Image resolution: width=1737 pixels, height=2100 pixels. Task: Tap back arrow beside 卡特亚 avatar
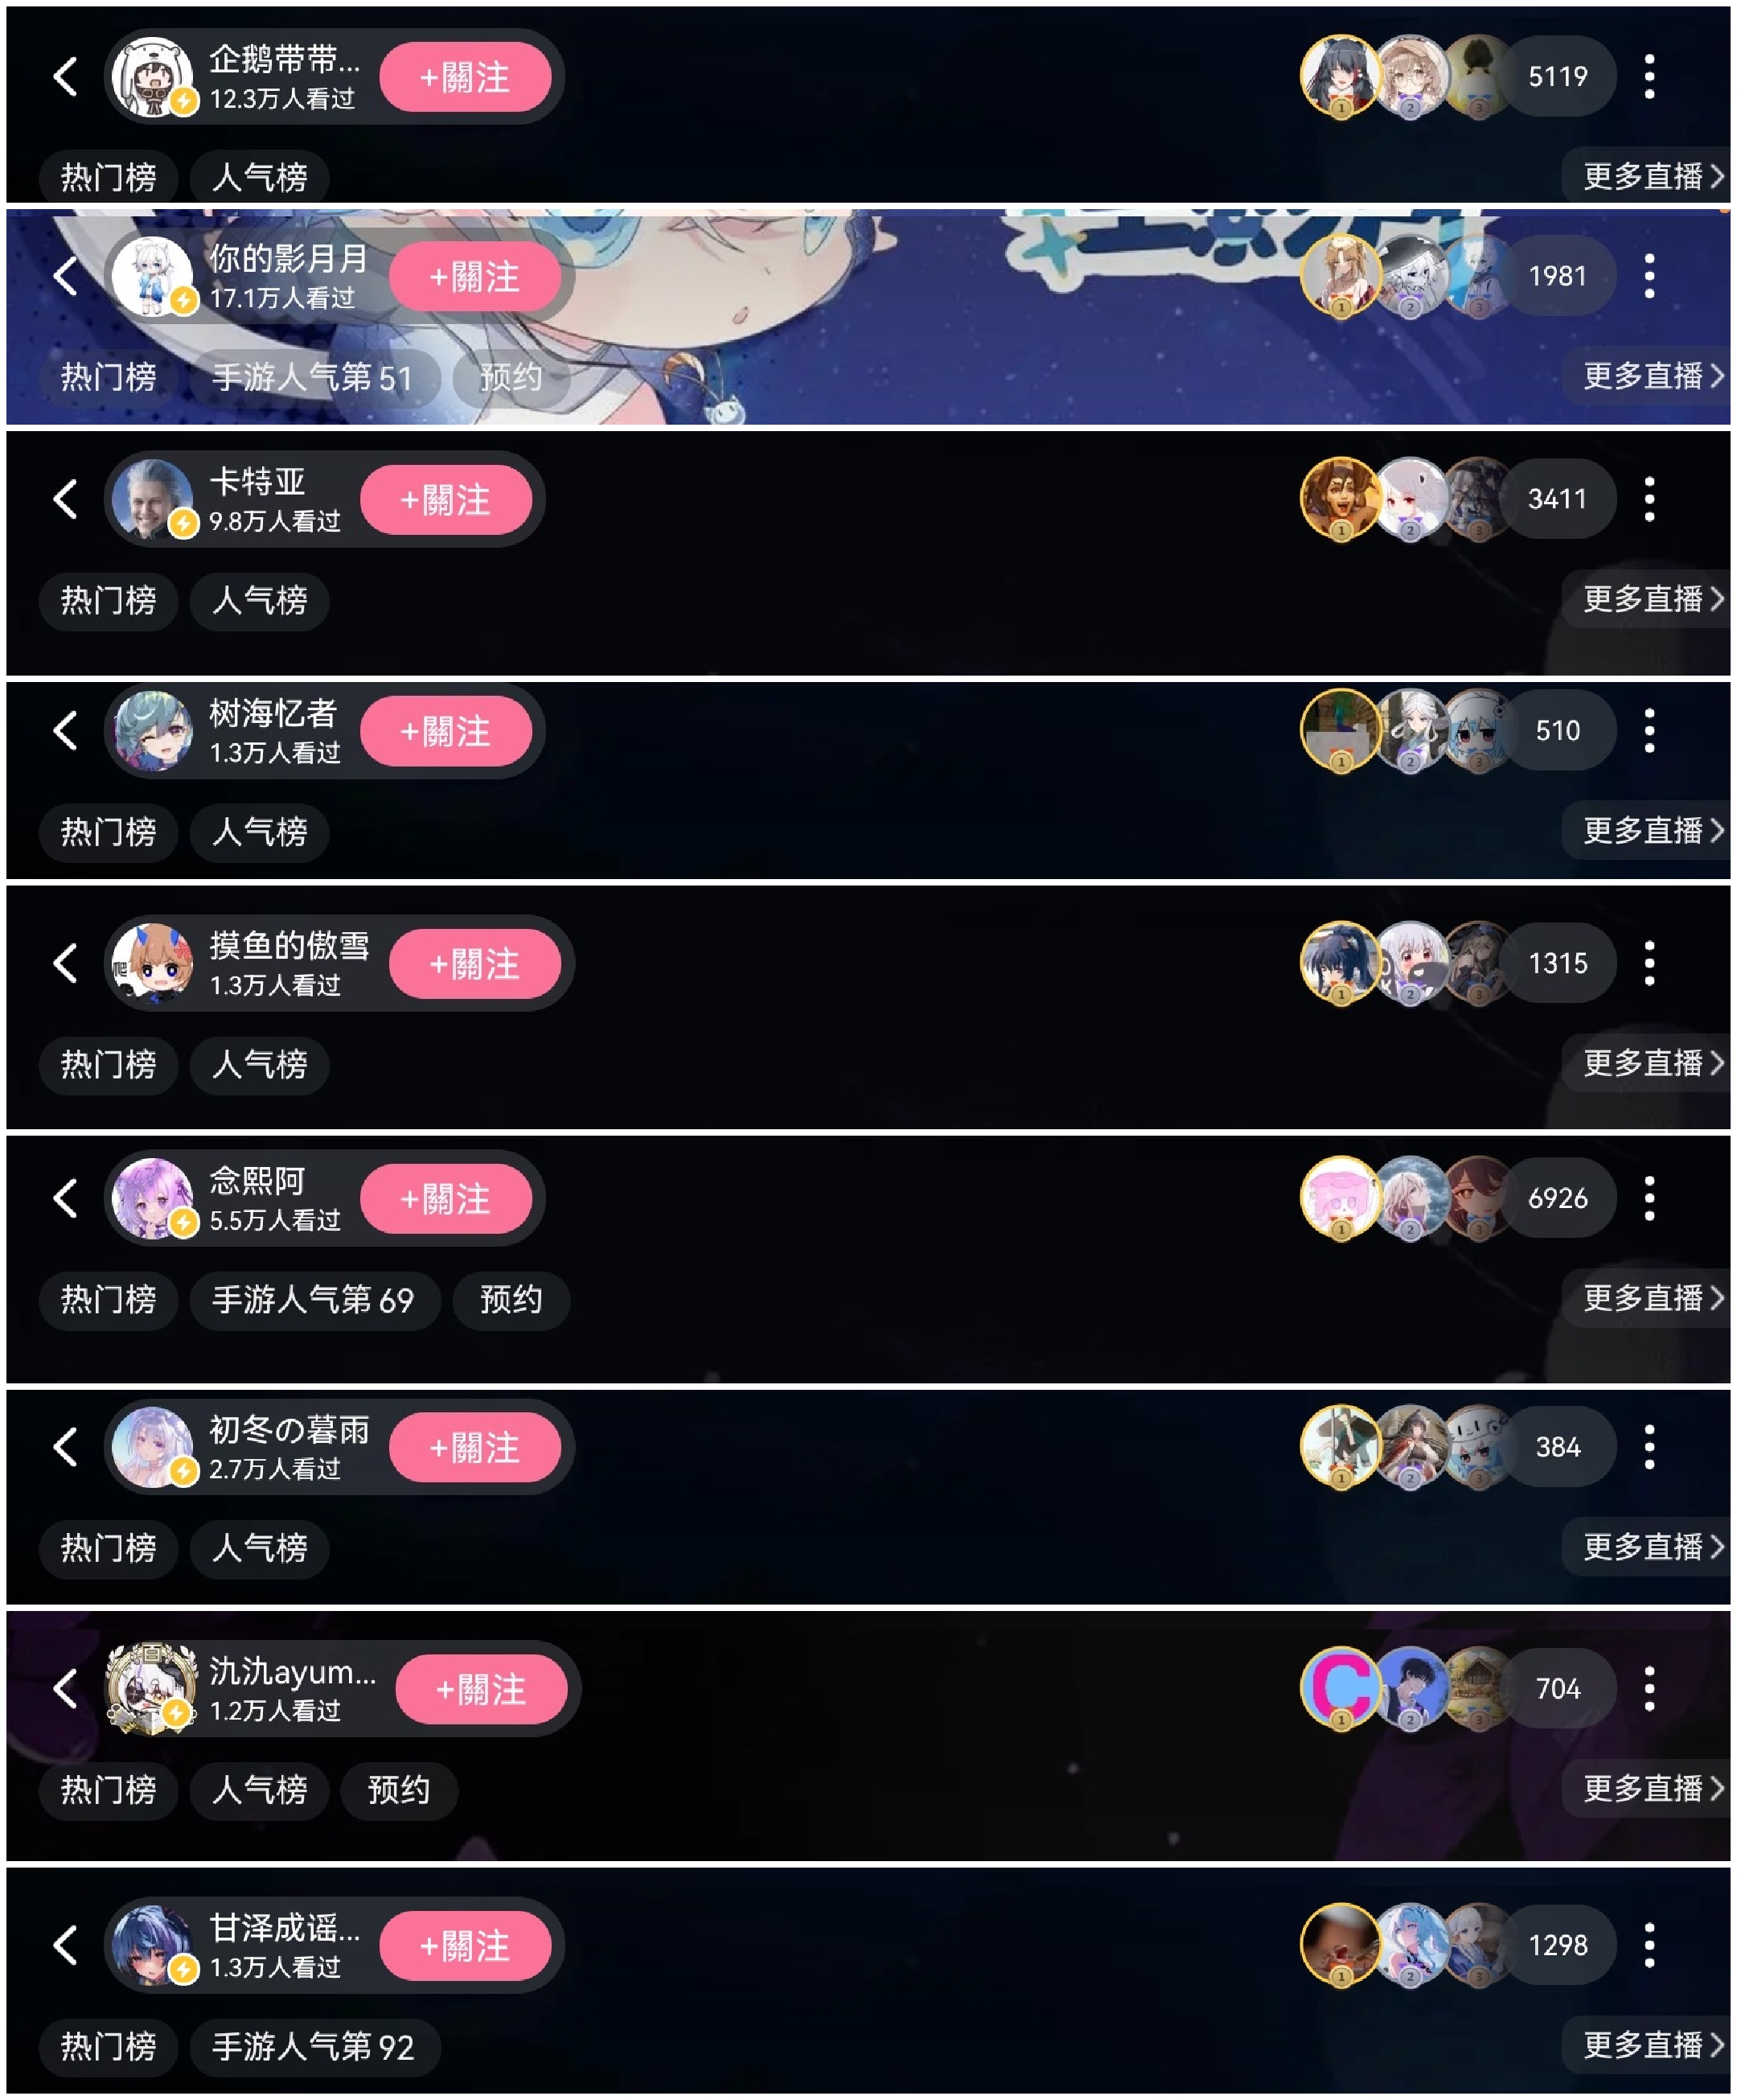click(x=66, y=498)
